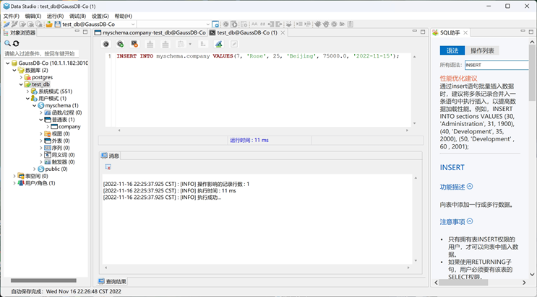Collapse the 功能描述 section in the SQL assistant
Screen dimensions: 537x297
pyautogui.click(x=470, y=187)
